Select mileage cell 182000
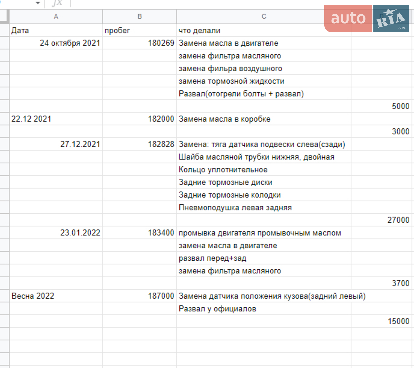 pyautogui.click(x=139, y=119)
